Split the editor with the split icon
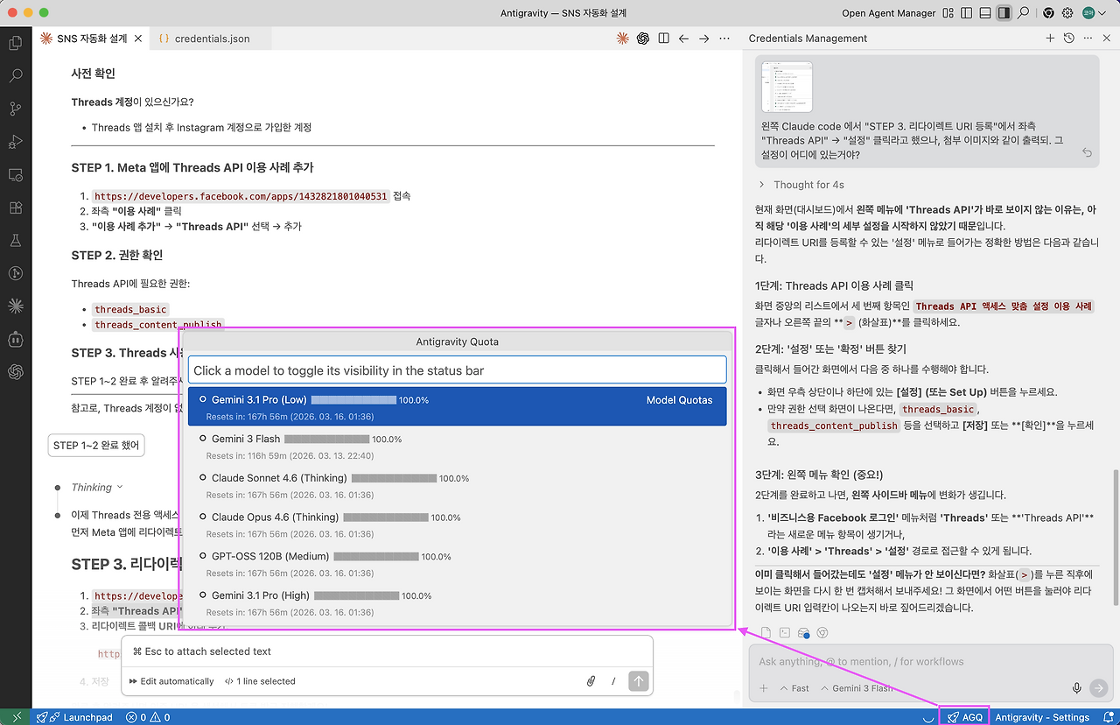1120x725 pixels. pyautogui.click(x=663, y=39)
